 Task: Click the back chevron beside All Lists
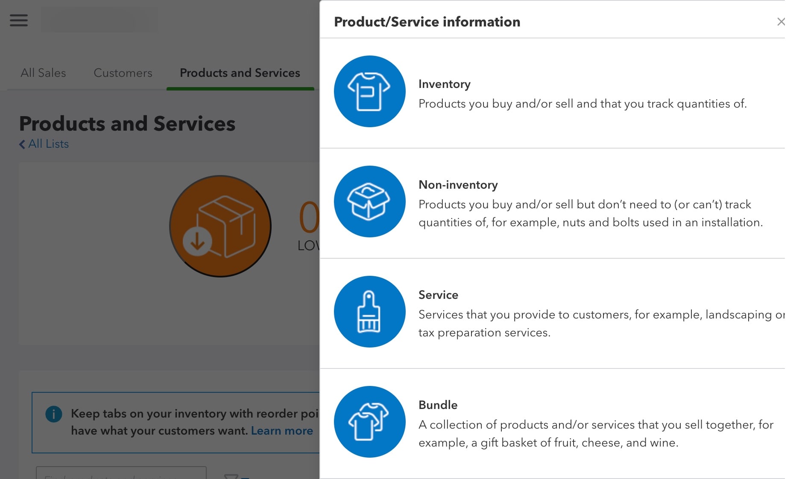point(22,144)
